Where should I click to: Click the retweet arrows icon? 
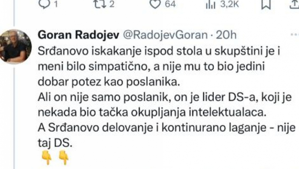(101, 4)
